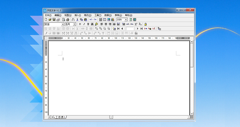Open the 100% zoom level dropdown
This screenshot has width=240, height=127.
coord(126,20)
